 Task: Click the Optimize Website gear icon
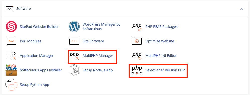click(137, 41)
